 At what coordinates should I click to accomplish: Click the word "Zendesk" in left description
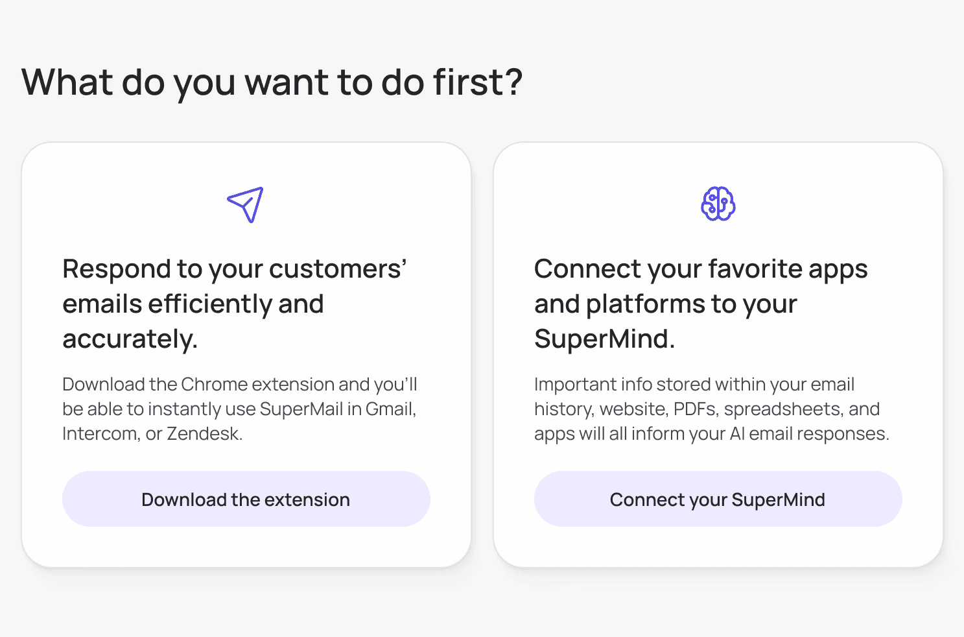[203, 433]
